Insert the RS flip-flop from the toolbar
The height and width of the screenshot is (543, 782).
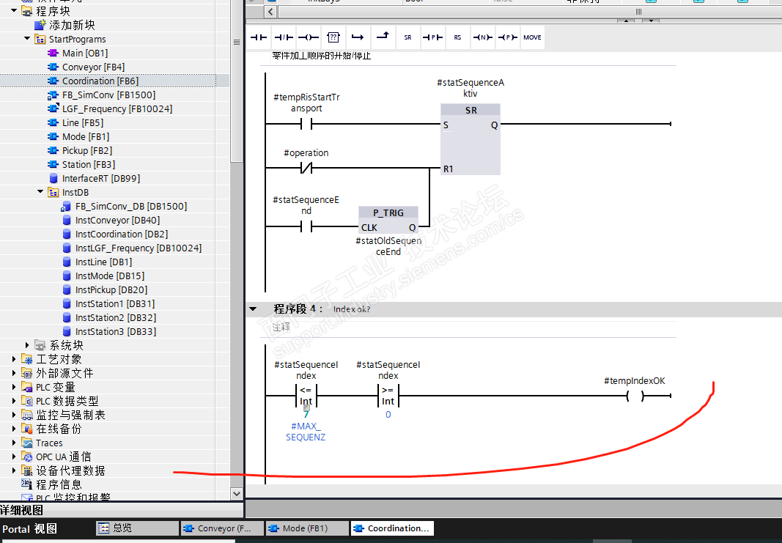[x=458, y=37]
